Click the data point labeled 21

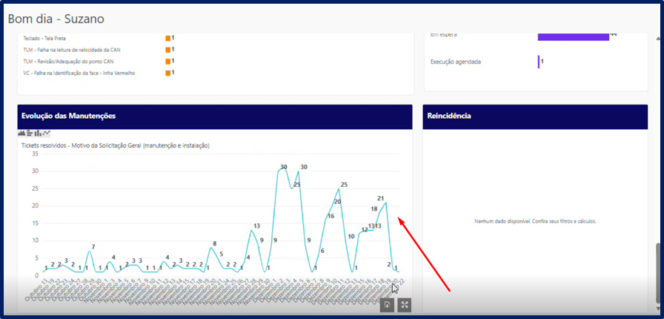(385, 203)
